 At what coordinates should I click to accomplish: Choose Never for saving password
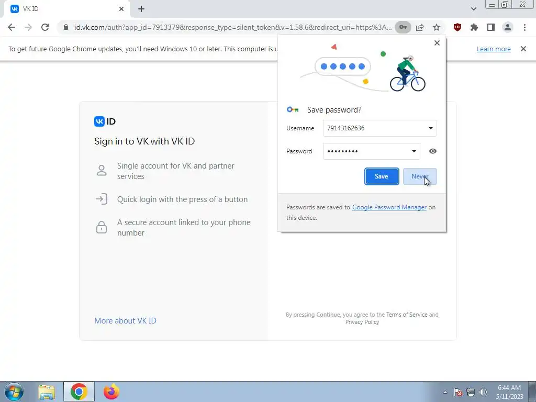tap(420, 176)
